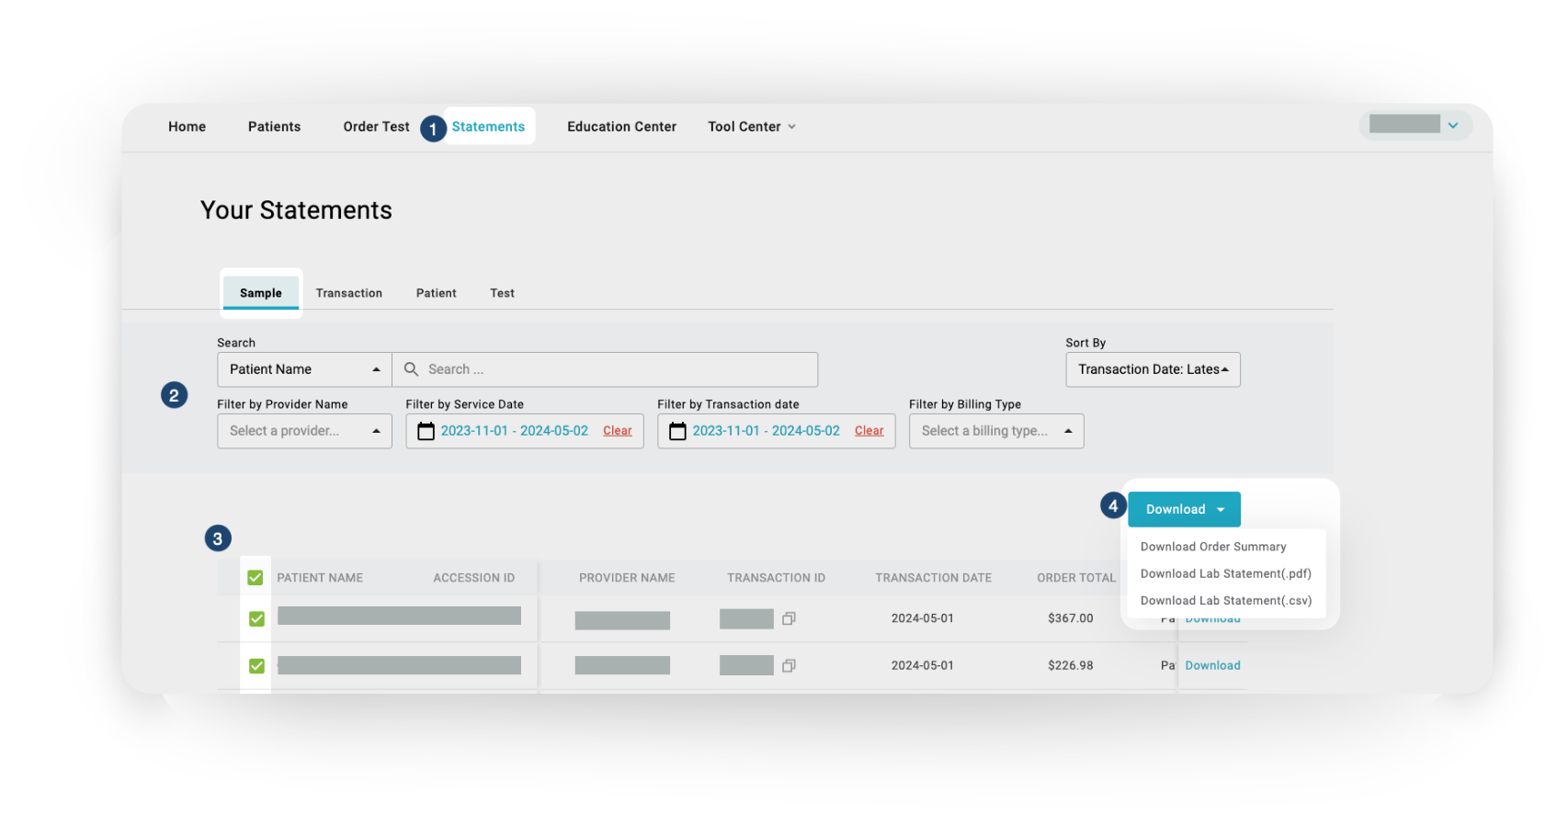Clear the Service Date filter
The height and width of the screenshot is (815, 1568).
(x=618, y=431)
